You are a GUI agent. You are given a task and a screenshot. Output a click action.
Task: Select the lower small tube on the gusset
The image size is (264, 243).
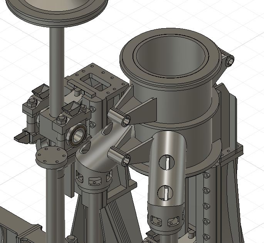119,156
